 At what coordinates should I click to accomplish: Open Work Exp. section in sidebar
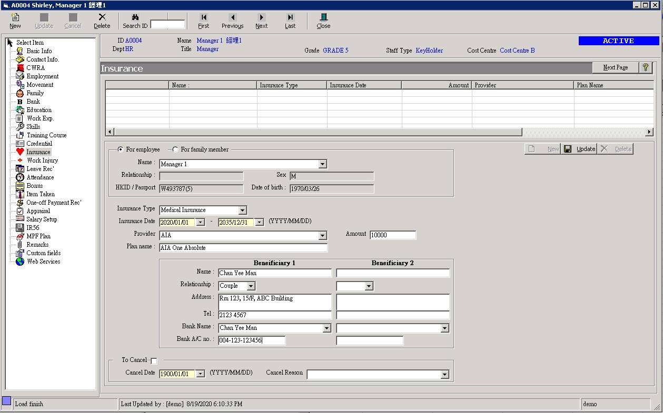pos(41,118)
